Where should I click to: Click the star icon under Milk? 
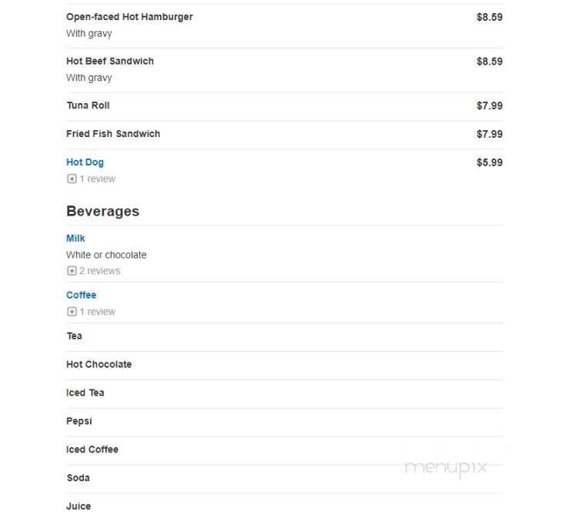pyautogui.click(x=72, y=271)
